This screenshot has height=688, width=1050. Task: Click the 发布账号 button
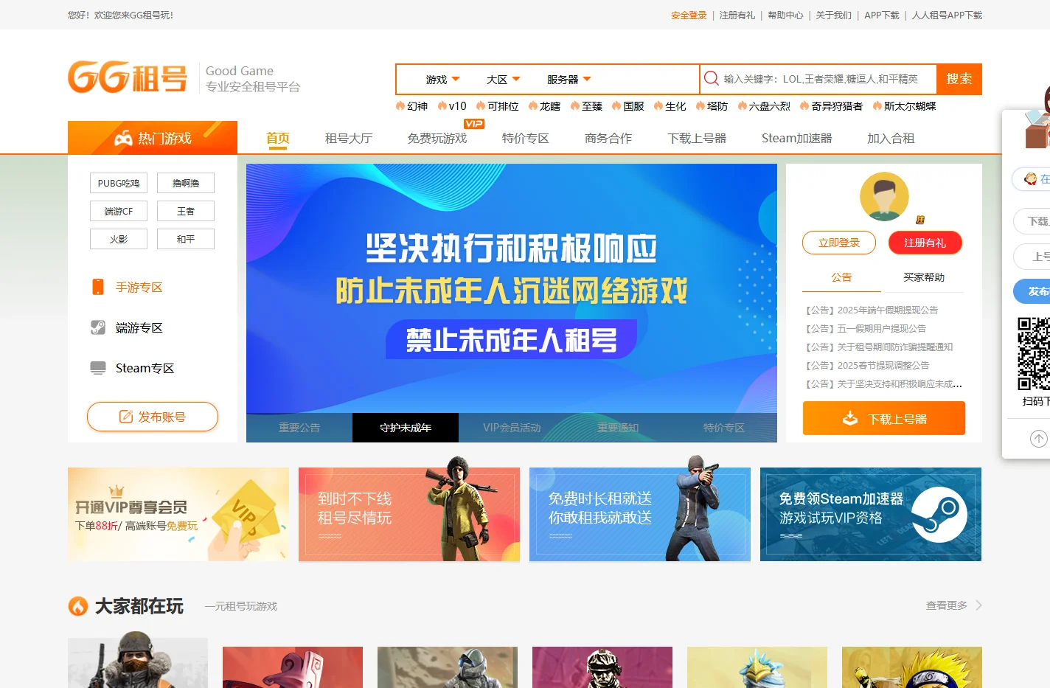point(153,417)
